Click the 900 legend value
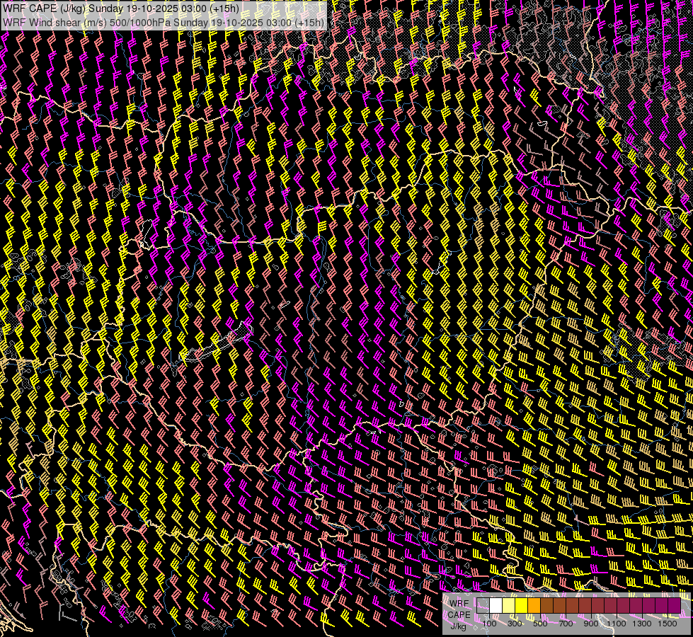This screenshot has height=637, width=693. tap(591, 624)
